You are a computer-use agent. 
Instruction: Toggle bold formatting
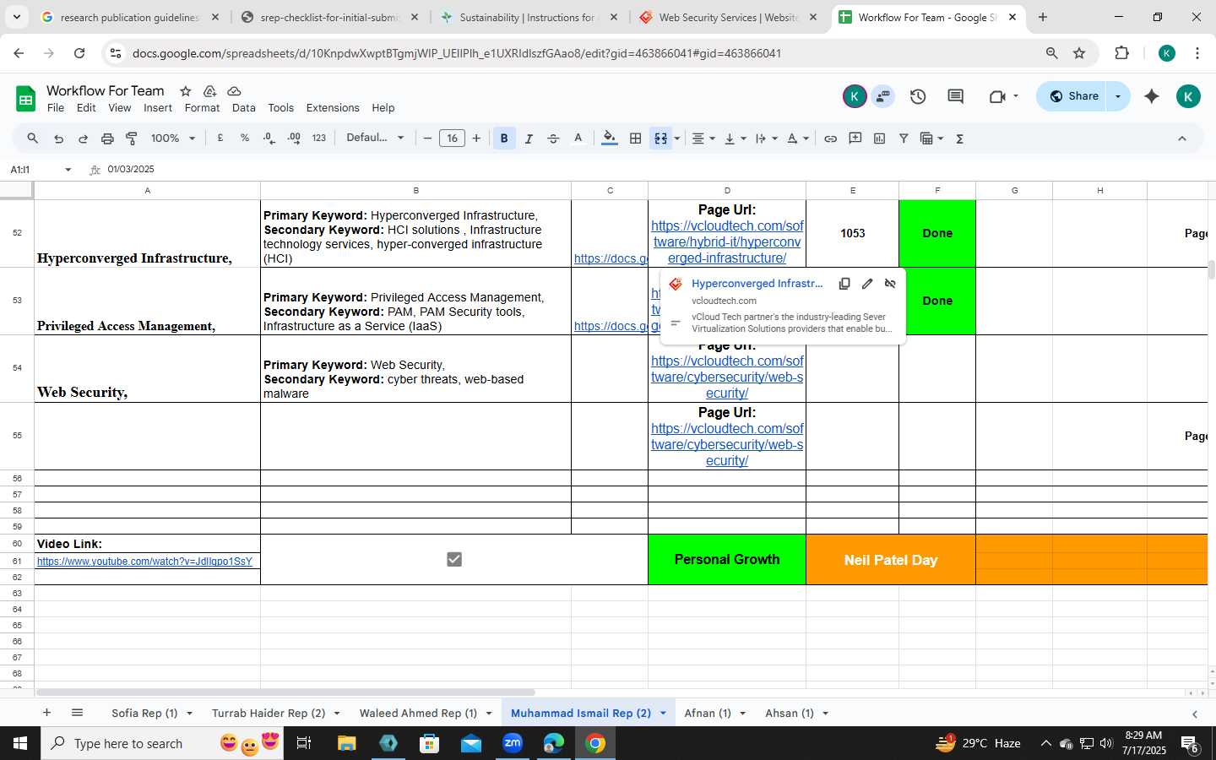pyautogui.click(x=504, y=138)
